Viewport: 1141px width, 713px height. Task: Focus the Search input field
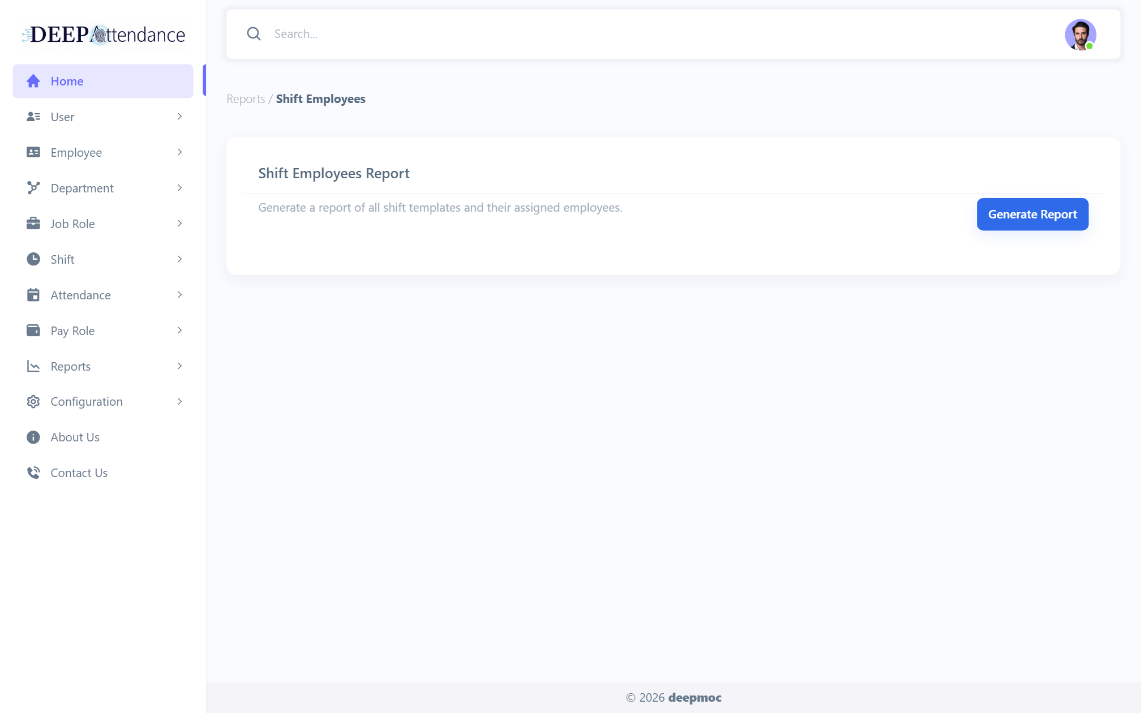pyautogui.click(x=662, y=34)
